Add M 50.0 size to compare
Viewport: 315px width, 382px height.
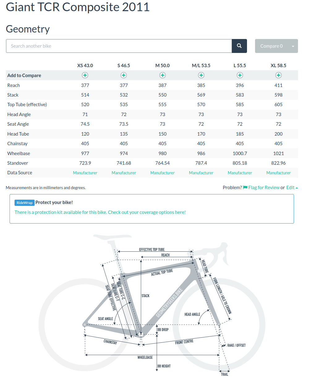[163, 75]
